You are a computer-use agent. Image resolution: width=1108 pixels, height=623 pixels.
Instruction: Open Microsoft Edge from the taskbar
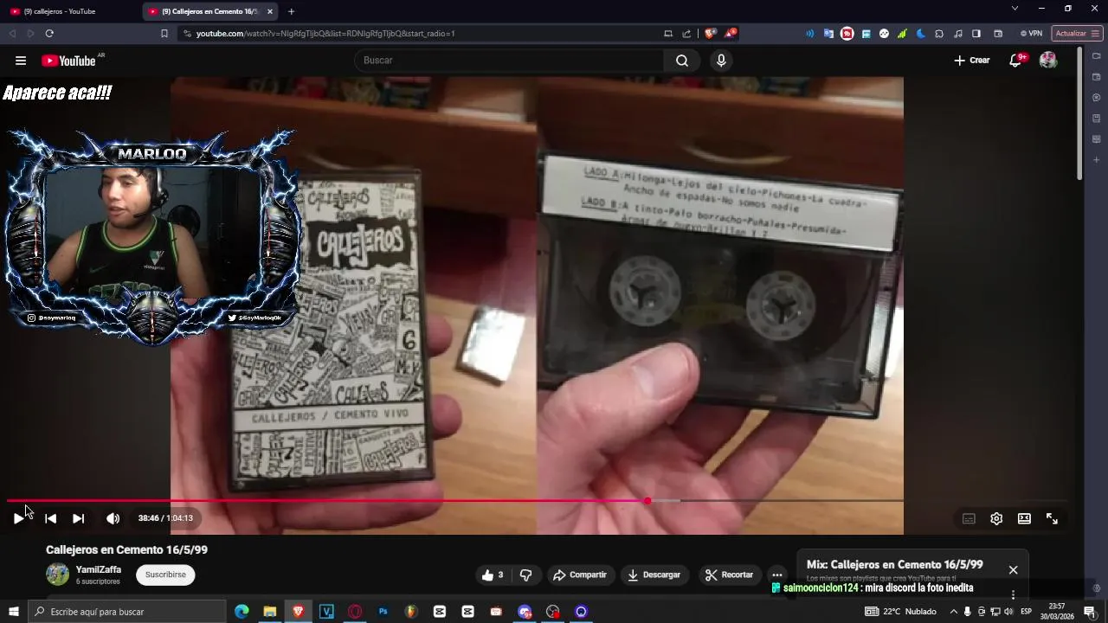242,612
